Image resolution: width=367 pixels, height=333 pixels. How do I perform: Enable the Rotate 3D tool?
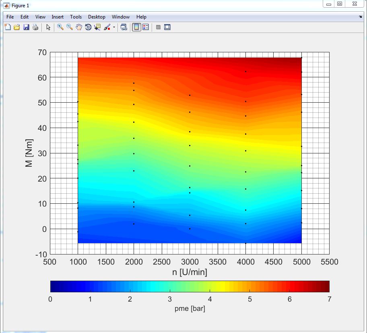point(88,27)
